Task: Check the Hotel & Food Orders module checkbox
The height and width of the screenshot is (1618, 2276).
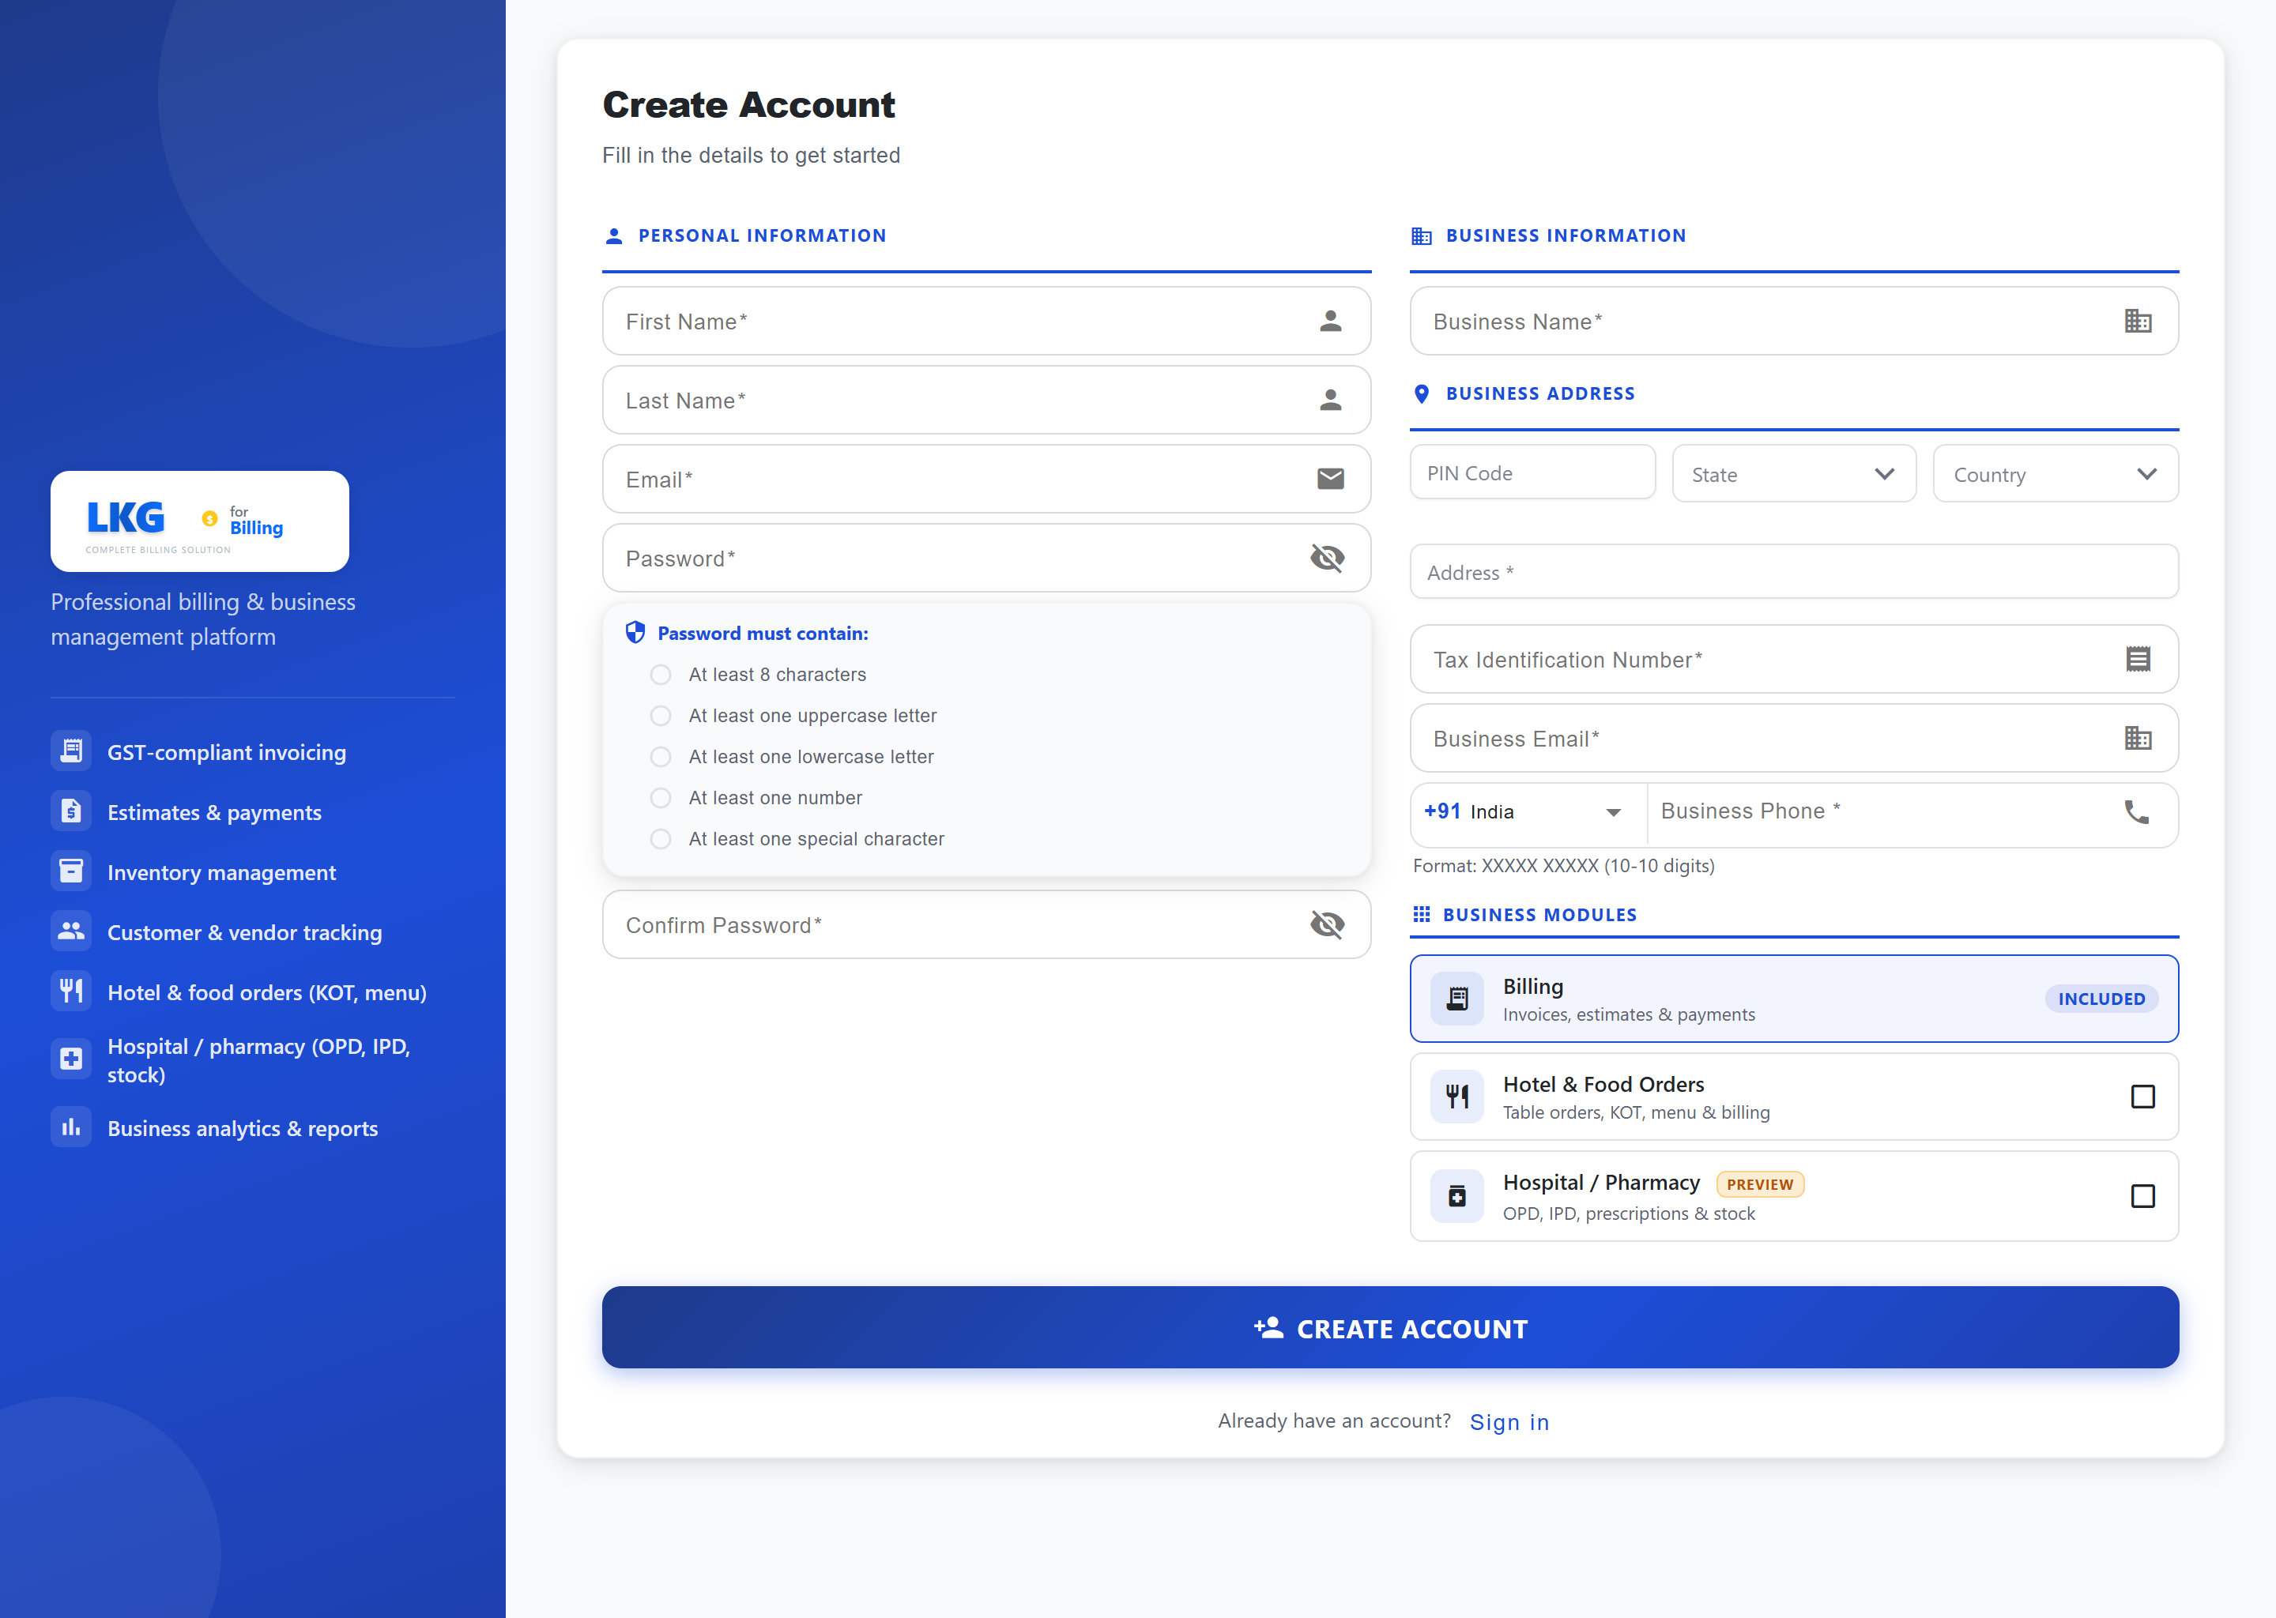Action: click(x=2142, y=1097)
